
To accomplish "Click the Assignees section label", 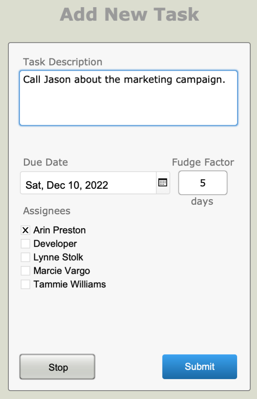I will [47, 211].
